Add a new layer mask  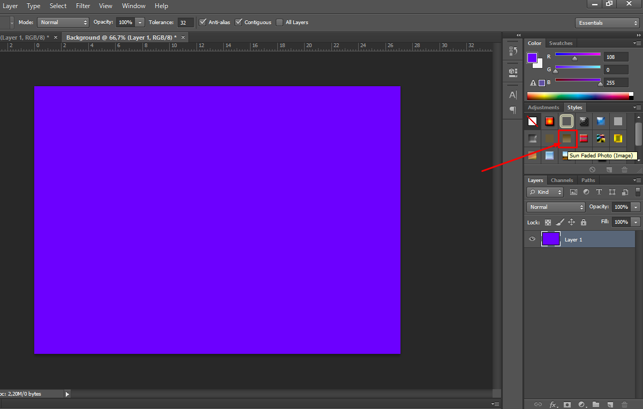coord(567,405)
